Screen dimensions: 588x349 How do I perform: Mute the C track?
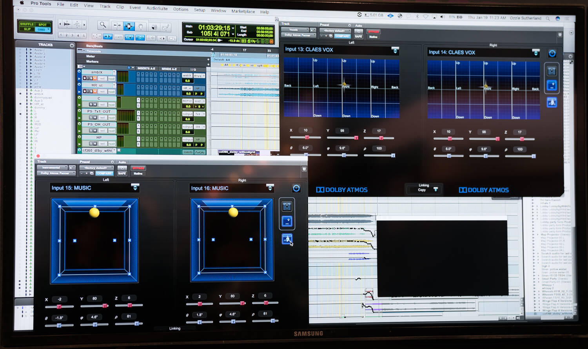(94, 105)
